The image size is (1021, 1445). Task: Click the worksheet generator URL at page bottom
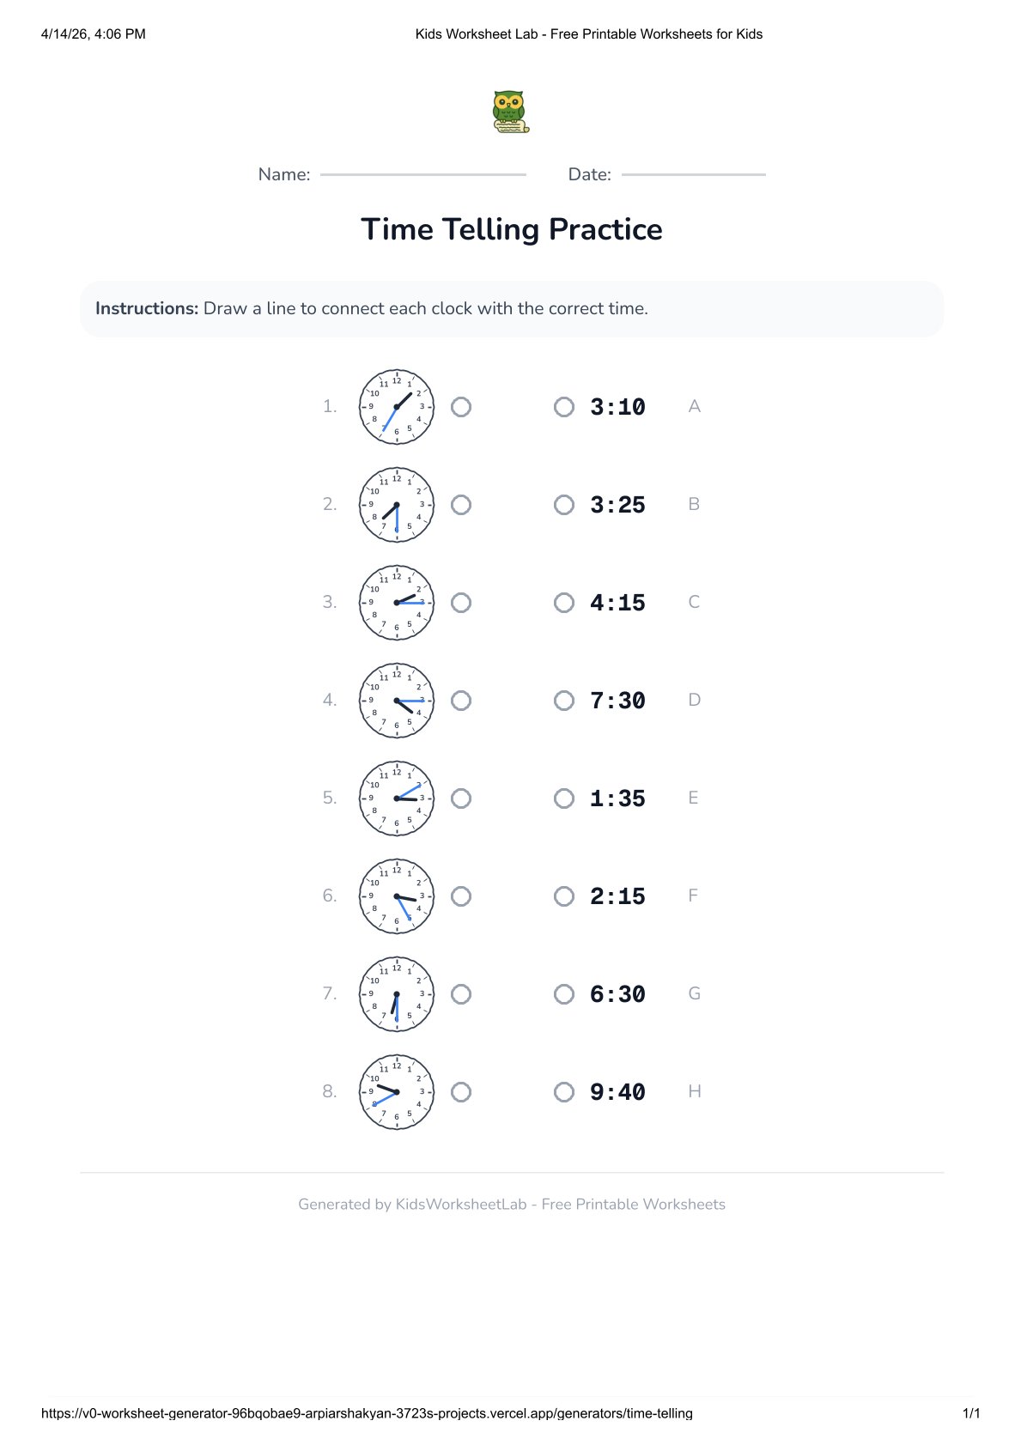coord(367,1413)
